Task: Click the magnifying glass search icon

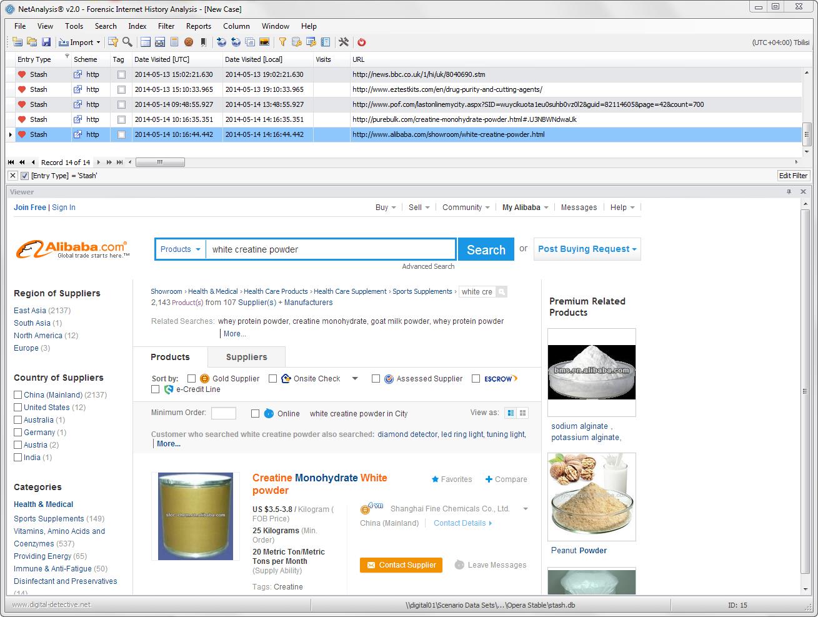Action: (x=127, y=42)
